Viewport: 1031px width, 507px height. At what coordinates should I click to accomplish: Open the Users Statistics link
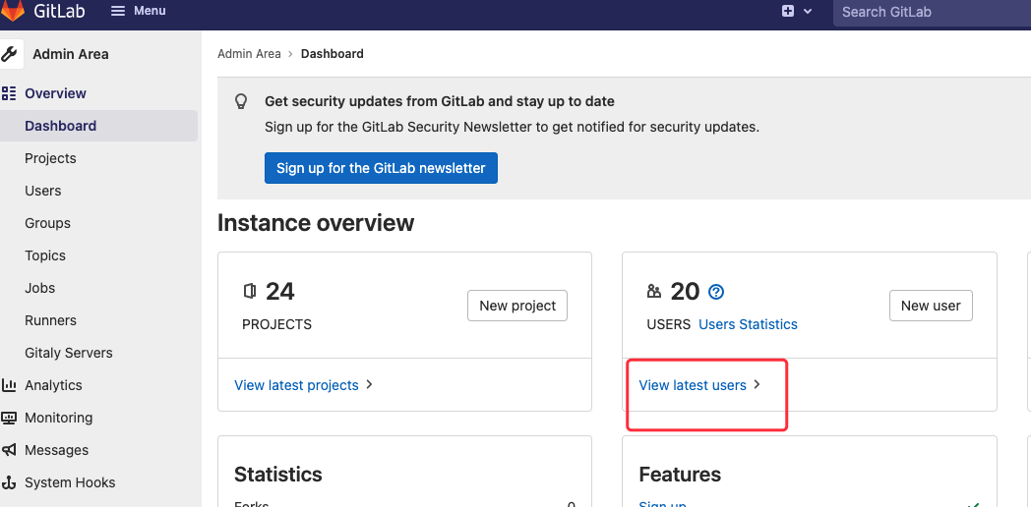click(x=748, y=324)
